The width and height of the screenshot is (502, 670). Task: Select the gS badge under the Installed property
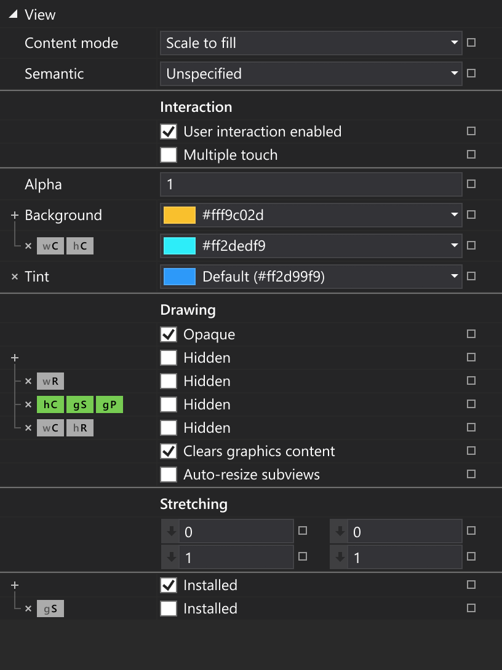(x=50, y=609)
